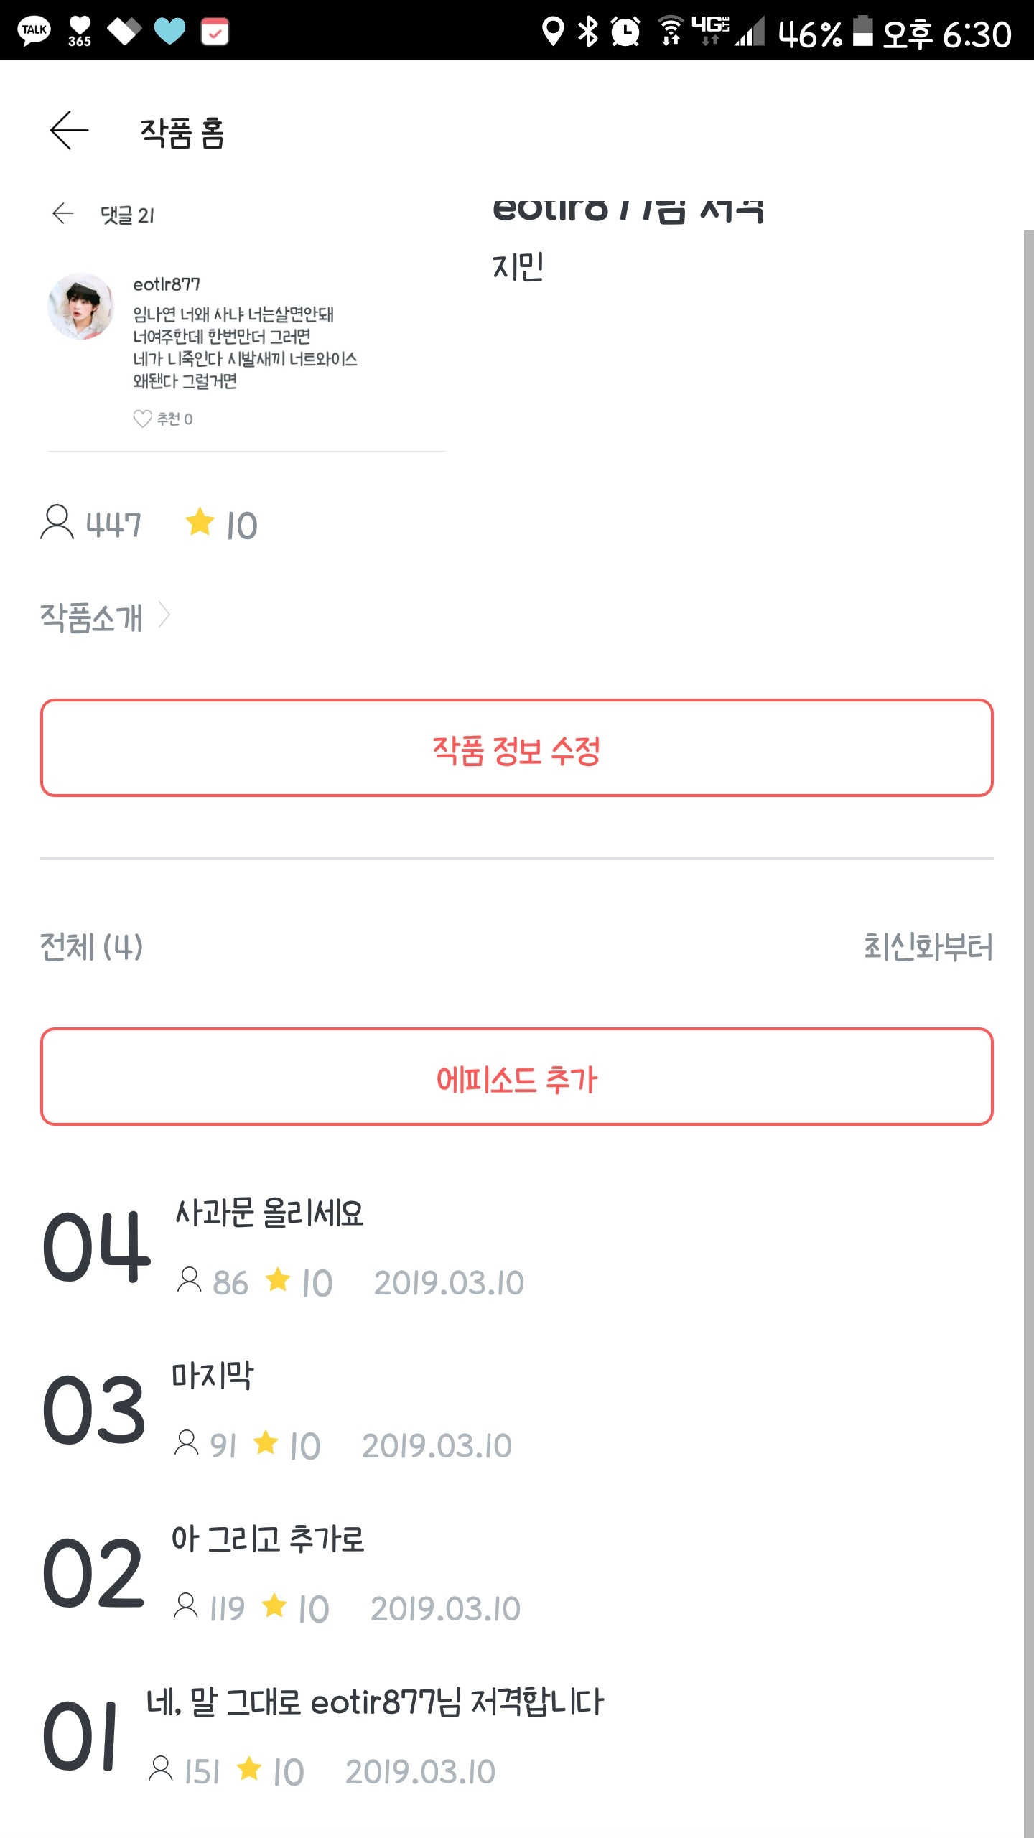Open the 최신화부터 sort order selector
This screenshot has width=1034, height=1838.
[927, 946]
